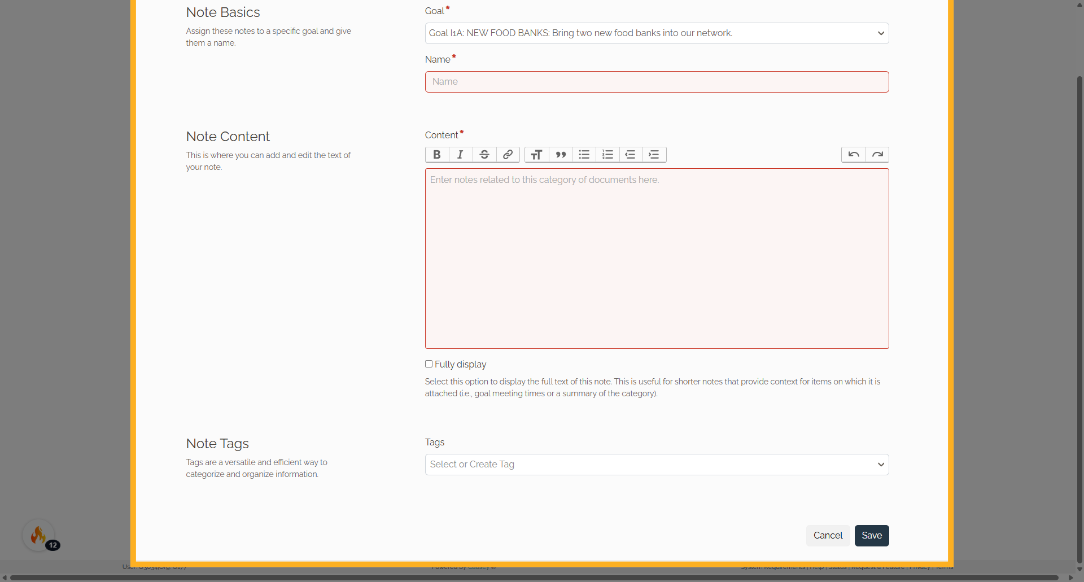Toggle heading text size
The image size is (1084, 582).
click(537, 155)
